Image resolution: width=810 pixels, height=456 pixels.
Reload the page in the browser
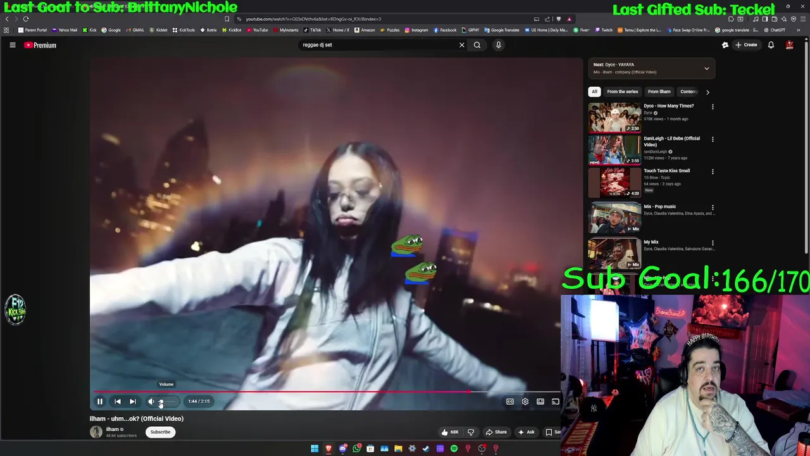tap(26, 19)
